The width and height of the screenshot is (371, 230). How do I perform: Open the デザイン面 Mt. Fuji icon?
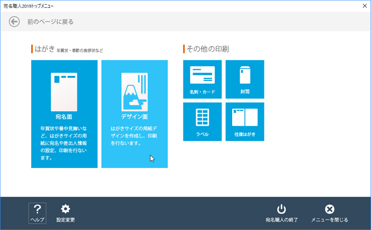tap(134, 91)
